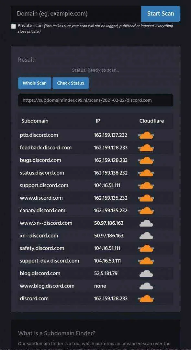Click Cloudflare icon in last discord.com row
Viewport: 191px width, 350px height.
pos(146,299)
